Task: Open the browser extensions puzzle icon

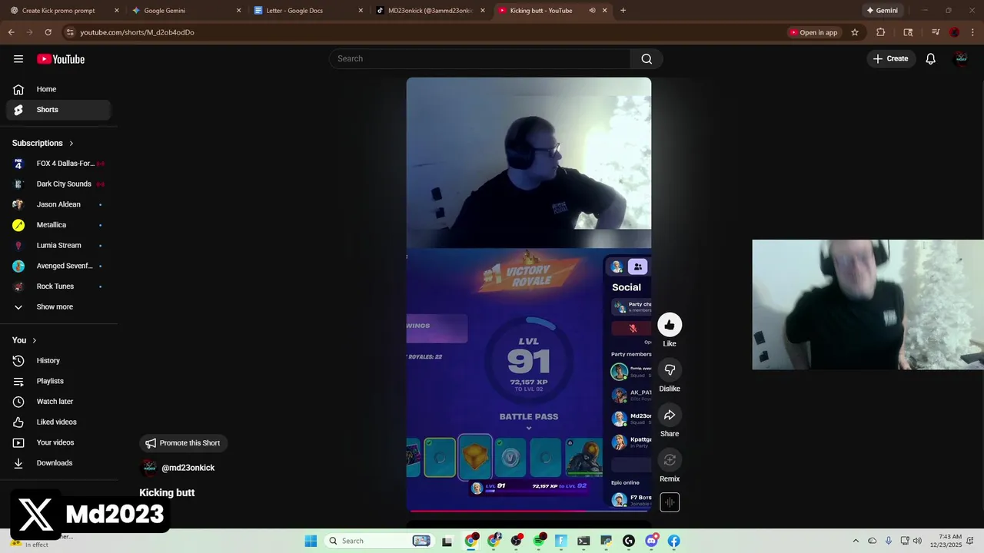Action: click(881, 32)
